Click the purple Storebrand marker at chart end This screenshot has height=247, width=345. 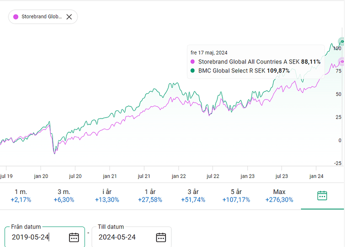pyautogui.click(x=342, y=61)
